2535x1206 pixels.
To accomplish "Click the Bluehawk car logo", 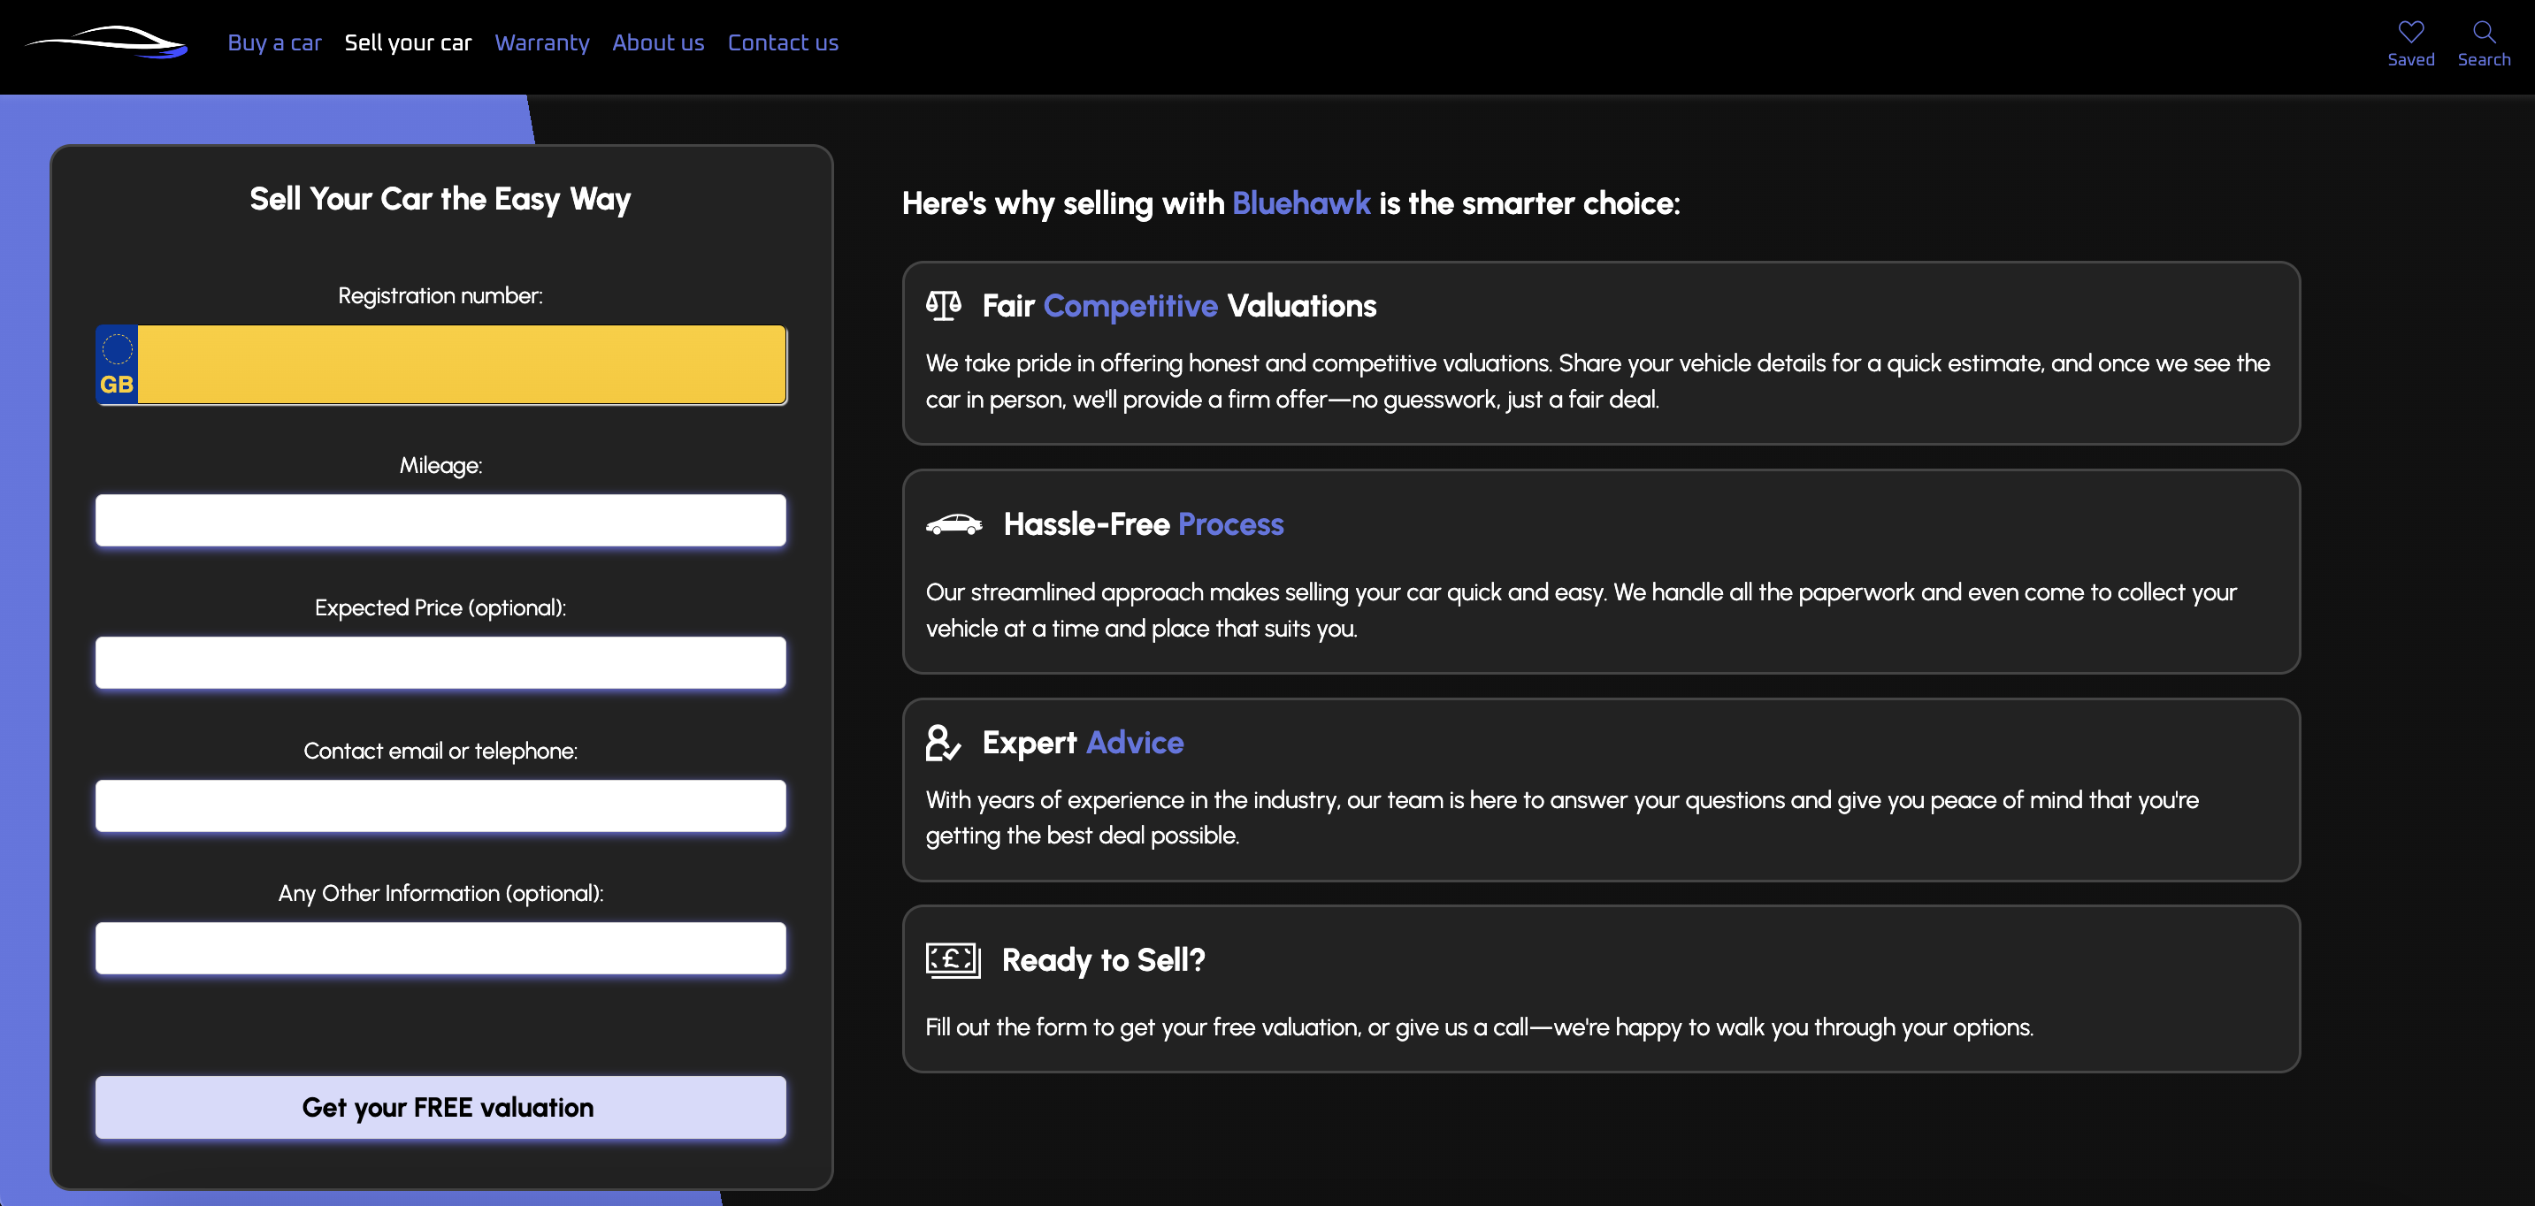I will (106, 42).
